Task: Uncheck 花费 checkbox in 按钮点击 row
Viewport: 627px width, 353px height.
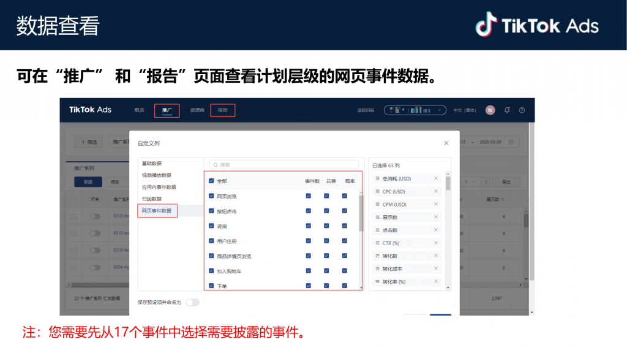Action: click(326, 211)
